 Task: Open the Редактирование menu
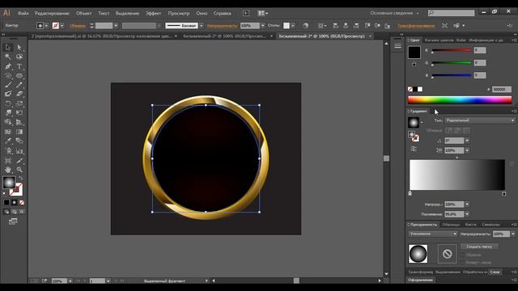(52, 13)
